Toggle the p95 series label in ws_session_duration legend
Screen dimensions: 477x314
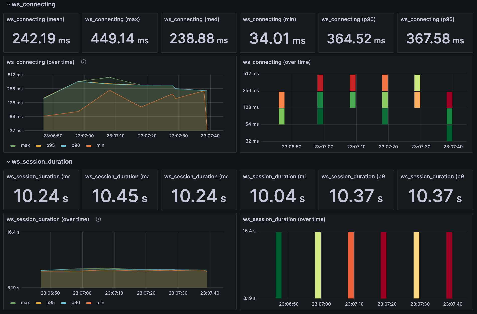pyautogui.click(x=50, y=303)
